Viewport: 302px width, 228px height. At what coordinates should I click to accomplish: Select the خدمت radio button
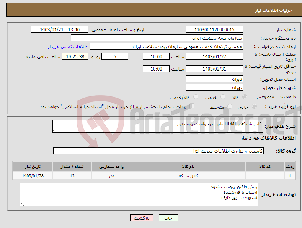[x=223, y=97]
